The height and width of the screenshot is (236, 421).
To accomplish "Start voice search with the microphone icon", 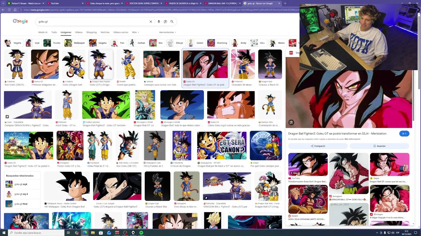I will (159, 22).
